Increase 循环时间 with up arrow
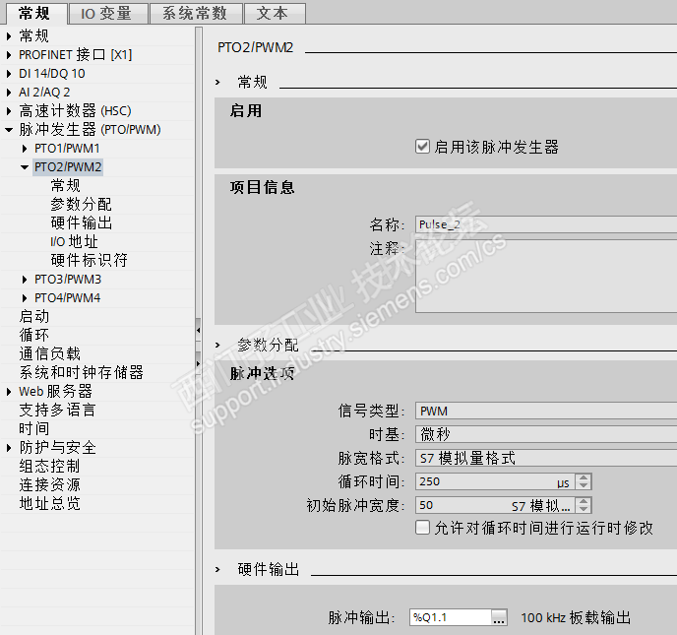Image resolution: width=677 pixels, height=635 pixels. [584, 477]
